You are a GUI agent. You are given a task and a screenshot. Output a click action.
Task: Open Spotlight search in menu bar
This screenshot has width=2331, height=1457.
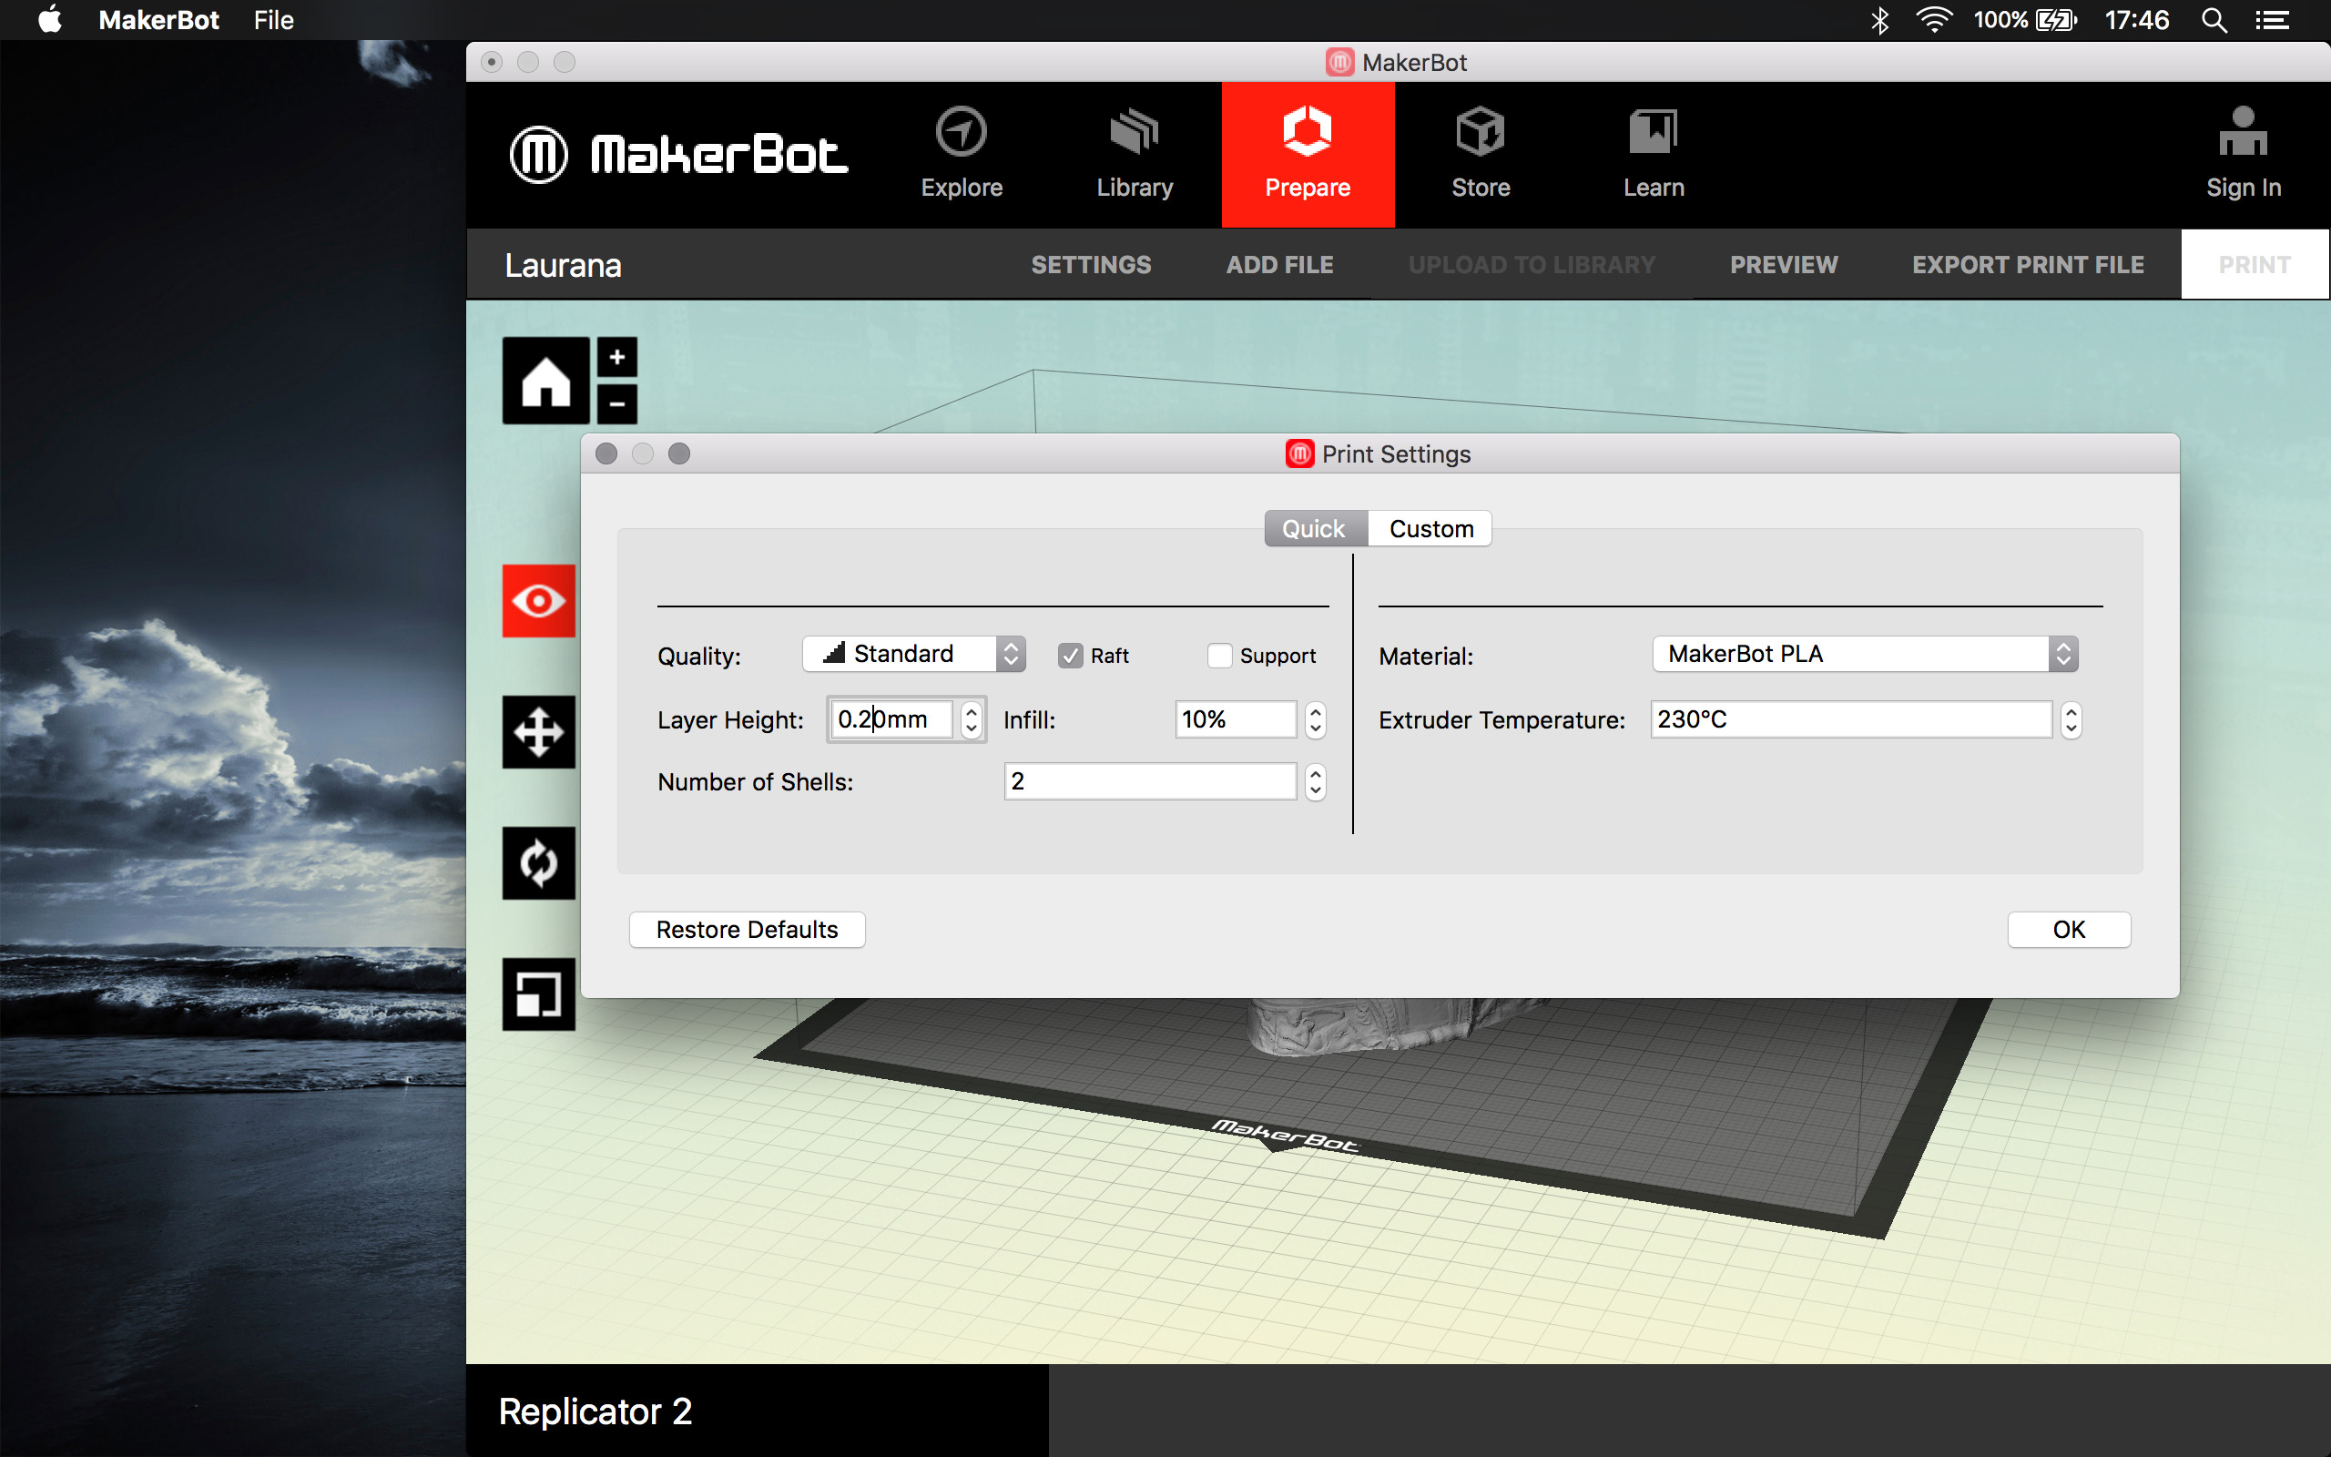[2214, 19]
